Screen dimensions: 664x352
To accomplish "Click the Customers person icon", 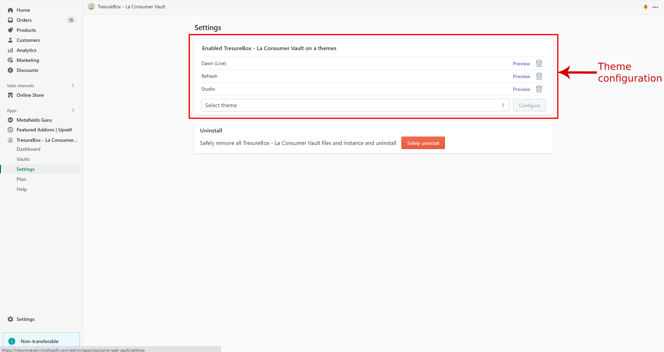I will point(10,40).
